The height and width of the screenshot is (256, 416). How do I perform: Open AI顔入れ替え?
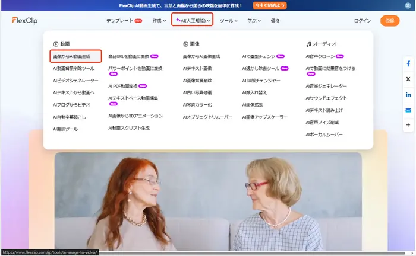(x=254, y=92)
